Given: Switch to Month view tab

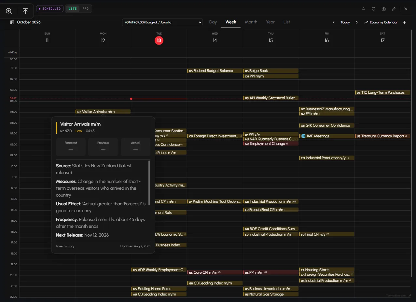Looking at the screenshot, I should 251,22.
